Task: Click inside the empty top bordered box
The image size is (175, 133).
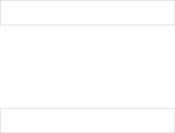Action: click(87, 13)
